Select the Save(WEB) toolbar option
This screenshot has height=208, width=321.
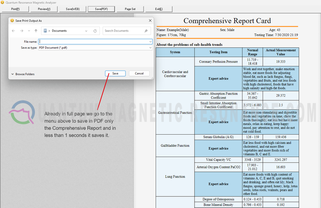[x=72, y=9]
